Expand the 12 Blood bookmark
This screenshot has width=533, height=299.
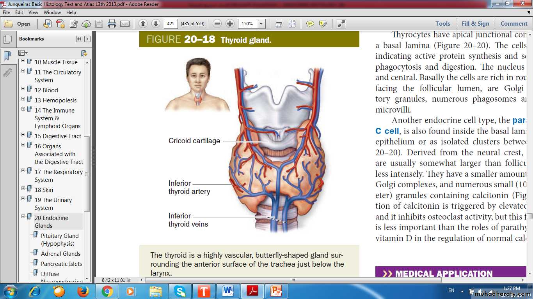pos(23,89)
